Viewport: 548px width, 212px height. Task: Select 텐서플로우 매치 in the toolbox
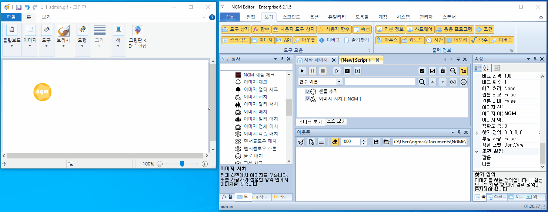(x=260, y=141)
